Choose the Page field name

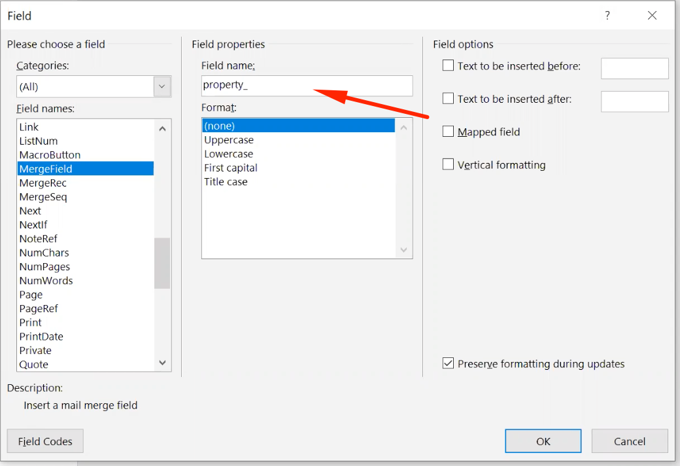(x=86, y=295)
